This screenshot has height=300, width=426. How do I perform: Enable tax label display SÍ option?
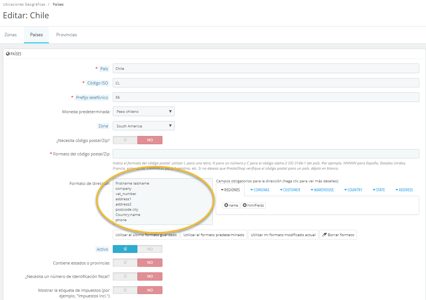pos(125,290)
